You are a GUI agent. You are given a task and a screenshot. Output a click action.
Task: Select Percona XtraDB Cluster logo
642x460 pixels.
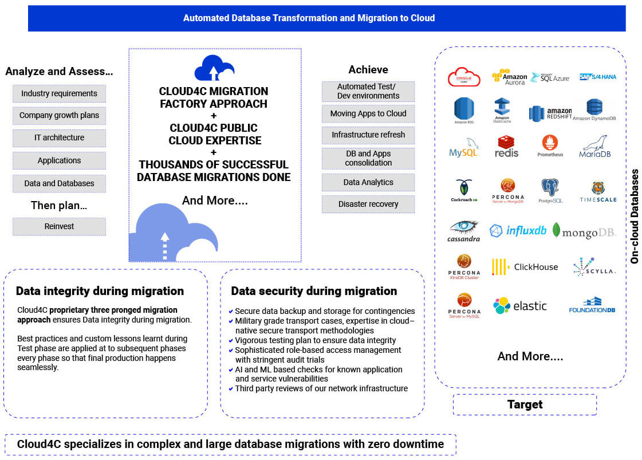464,266
